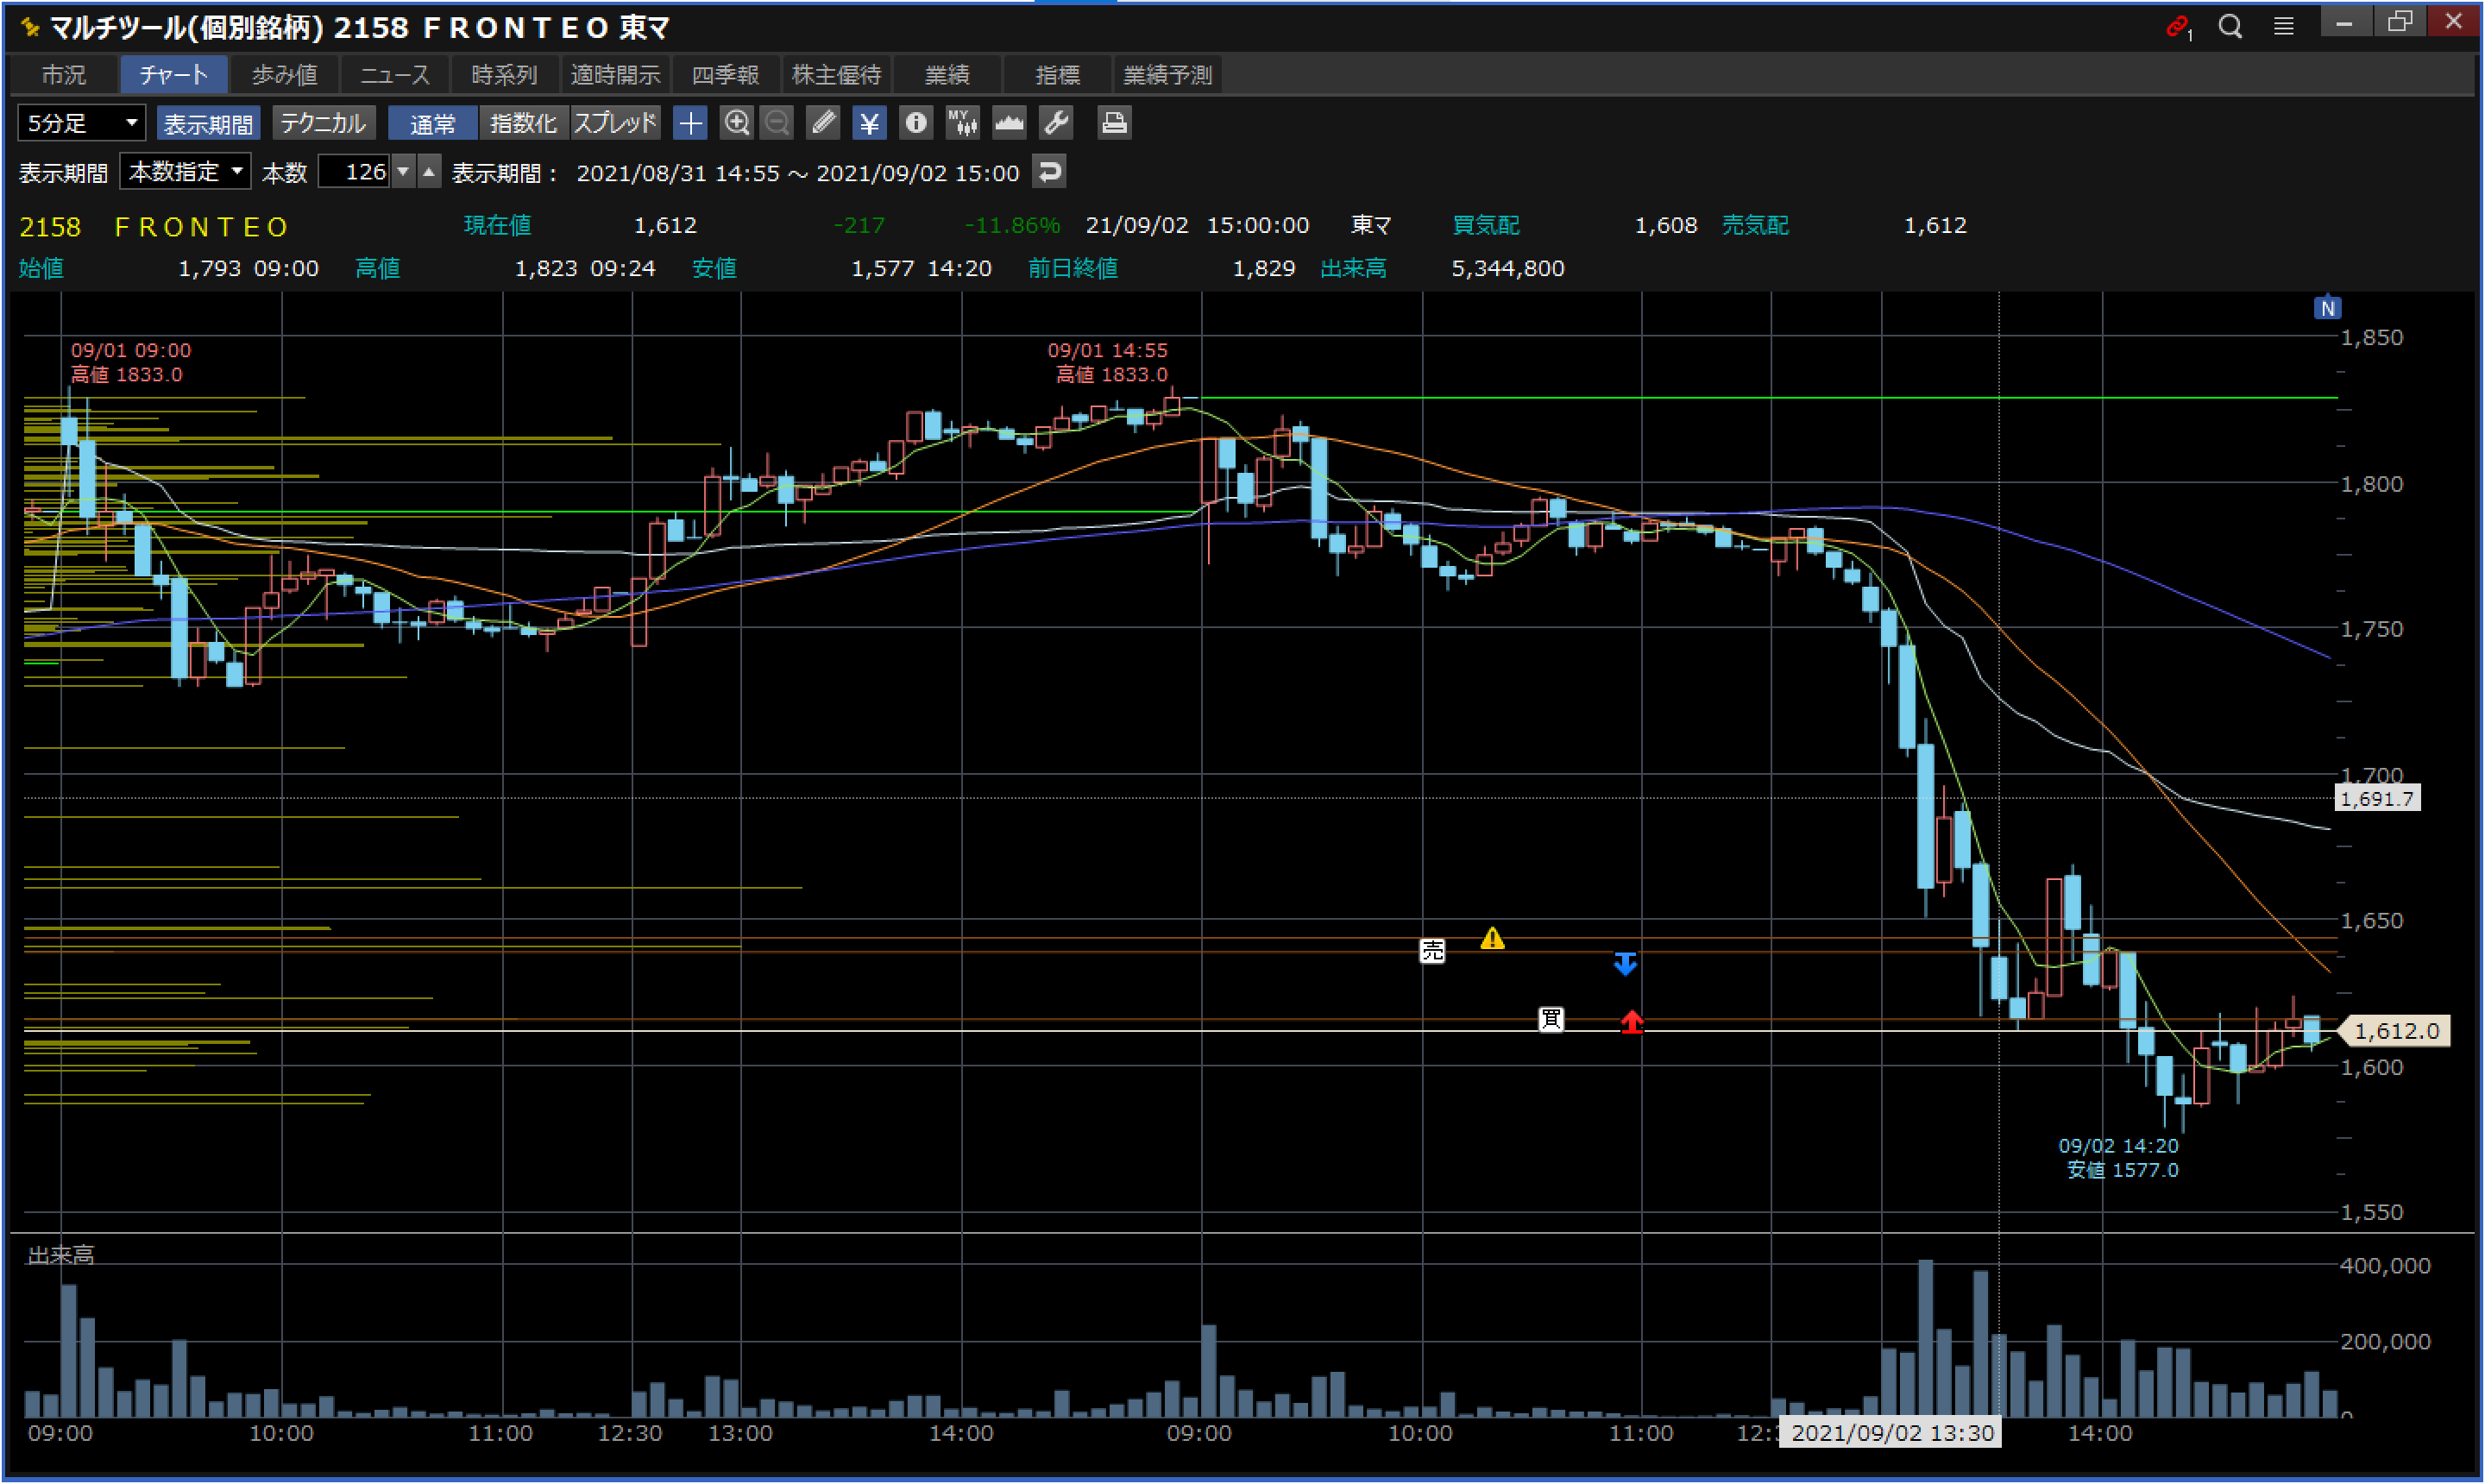Switch chart mode to 指数化
This screenshot has height=1484, width=2485.
[x=523, y=123]
